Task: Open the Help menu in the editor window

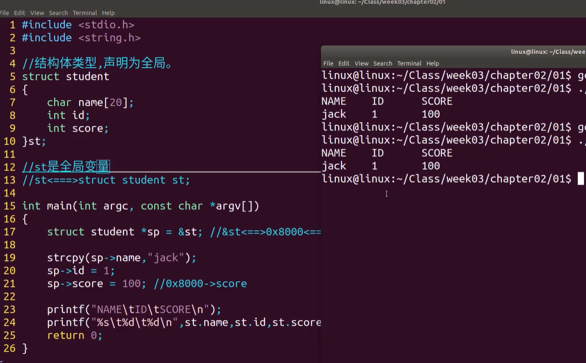Action: (108, 13)
